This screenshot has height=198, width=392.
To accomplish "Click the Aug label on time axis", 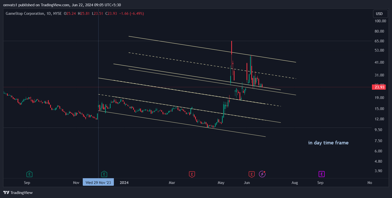I will pos(295,183).
